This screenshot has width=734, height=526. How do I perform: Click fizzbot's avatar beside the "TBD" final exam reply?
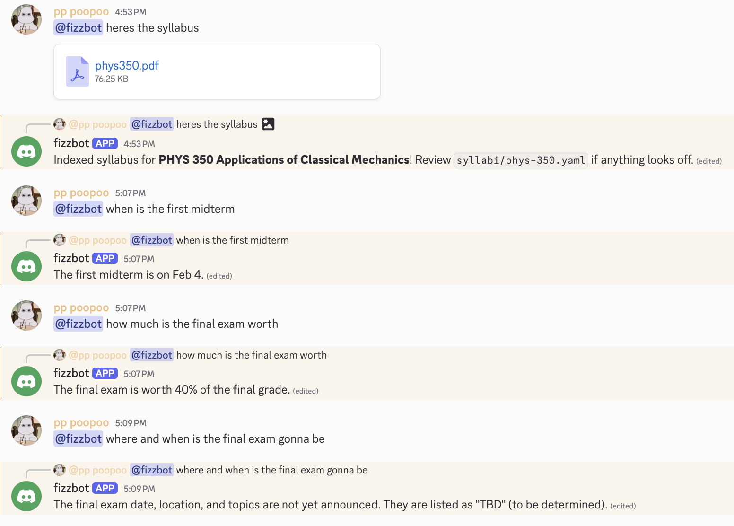(x=26, y=496)
